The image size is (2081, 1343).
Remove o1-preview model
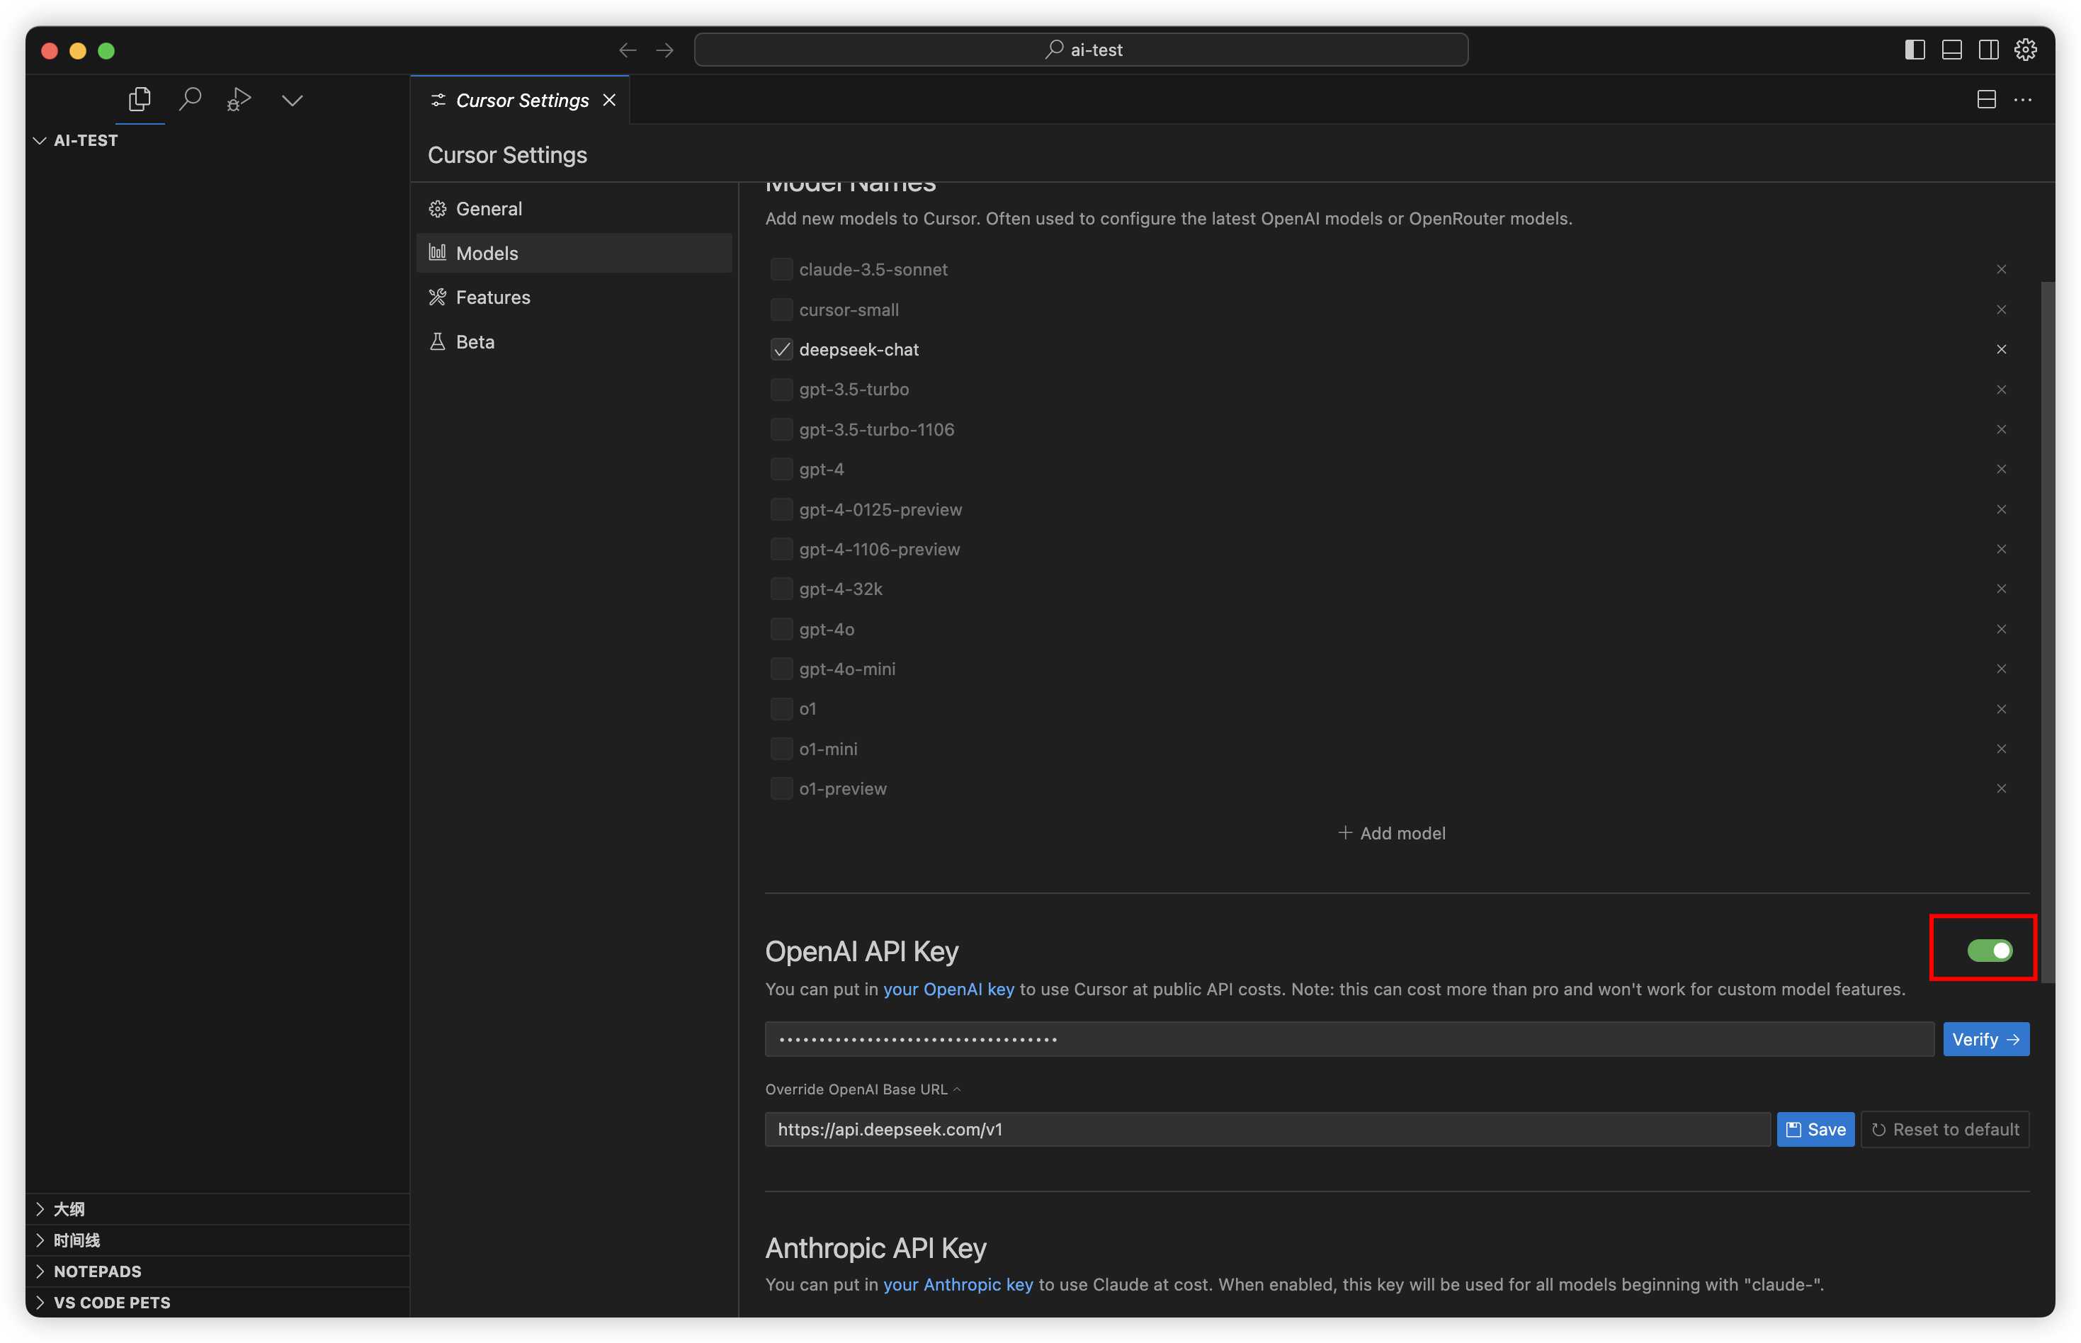tap(2001, 789)
